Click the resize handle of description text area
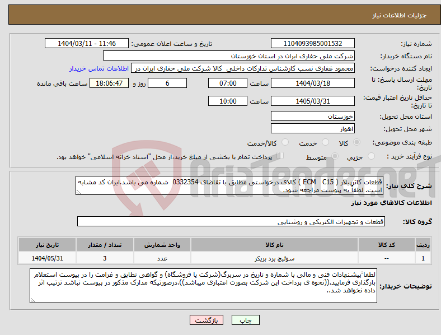Image resolution: width=441 pixels, height=335 pixels. tap(78, 192)
